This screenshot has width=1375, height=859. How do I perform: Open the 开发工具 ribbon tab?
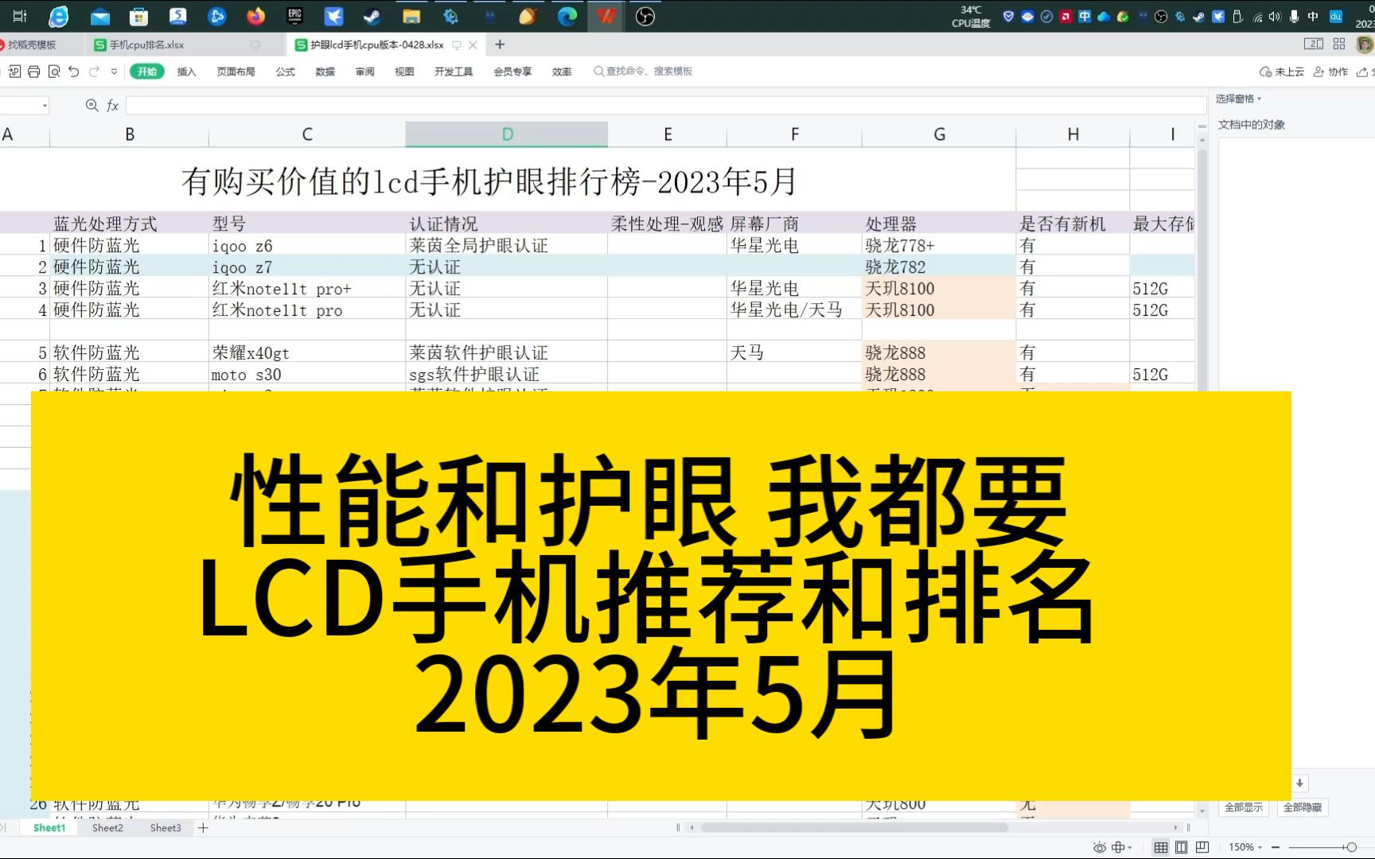[454, 72]
